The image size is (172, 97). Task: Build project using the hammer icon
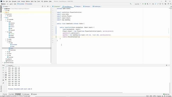(131, 4)
